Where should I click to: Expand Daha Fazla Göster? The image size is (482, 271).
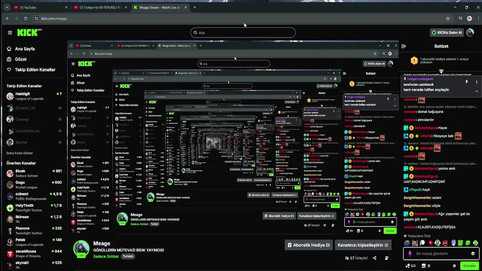click(x=20, y=153)
